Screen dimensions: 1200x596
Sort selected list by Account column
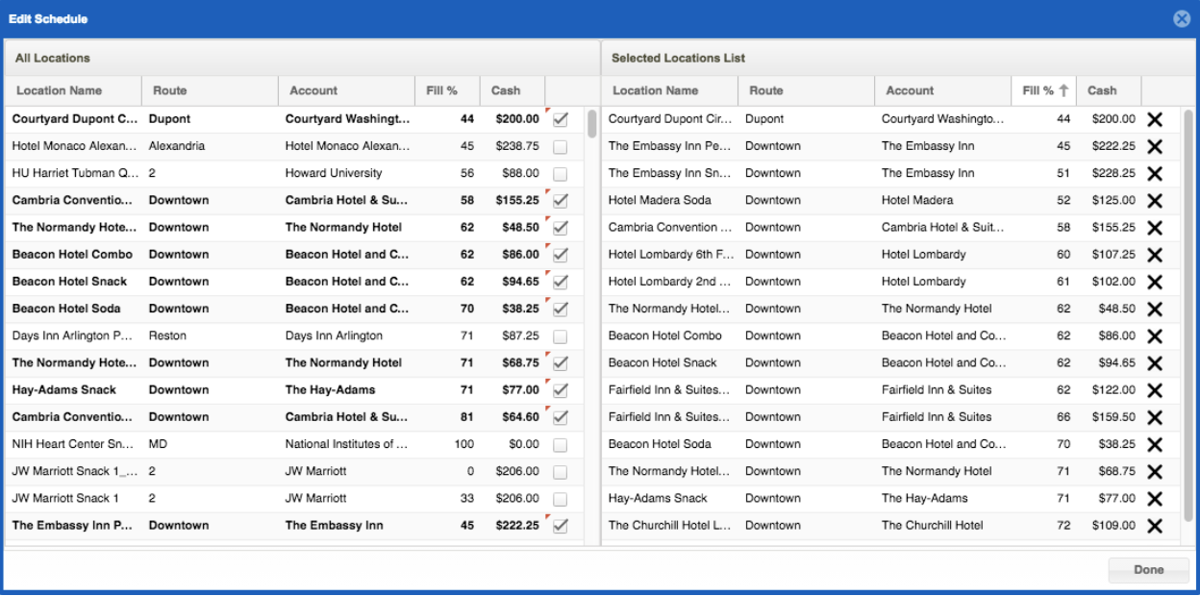coord(942,90)
